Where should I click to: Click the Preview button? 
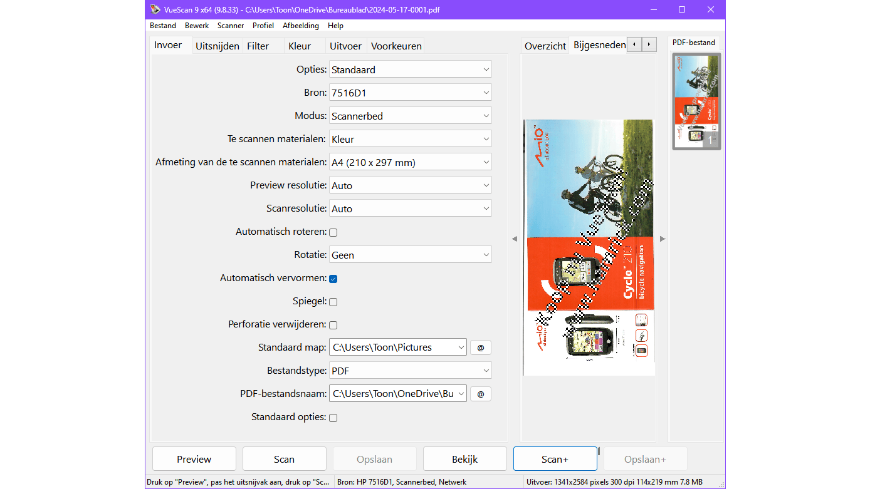coord(194,459)
